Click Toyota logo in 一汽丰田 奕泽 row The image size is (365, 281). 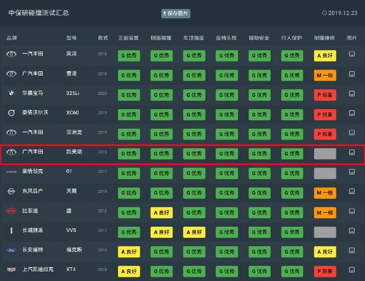[11, 54]
